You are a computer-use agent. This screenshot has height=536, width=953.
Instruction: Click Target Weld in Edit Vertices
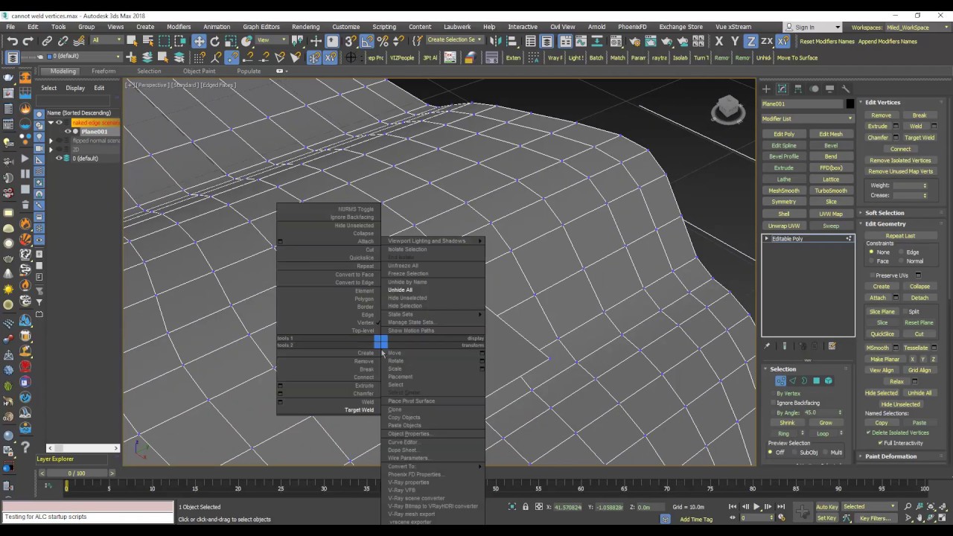coord(919,138)
